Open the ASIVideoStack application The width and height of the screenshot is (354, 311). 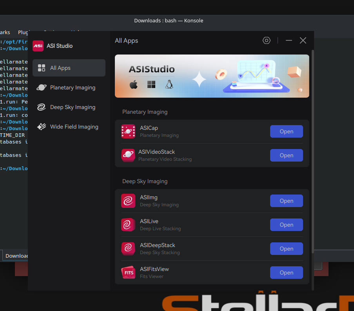pyautogui.click(x=287, y=155)
